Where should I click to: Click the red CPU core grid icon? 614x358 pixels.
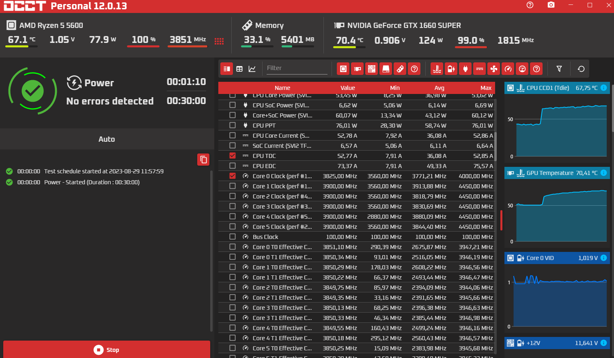pos(219,41)
